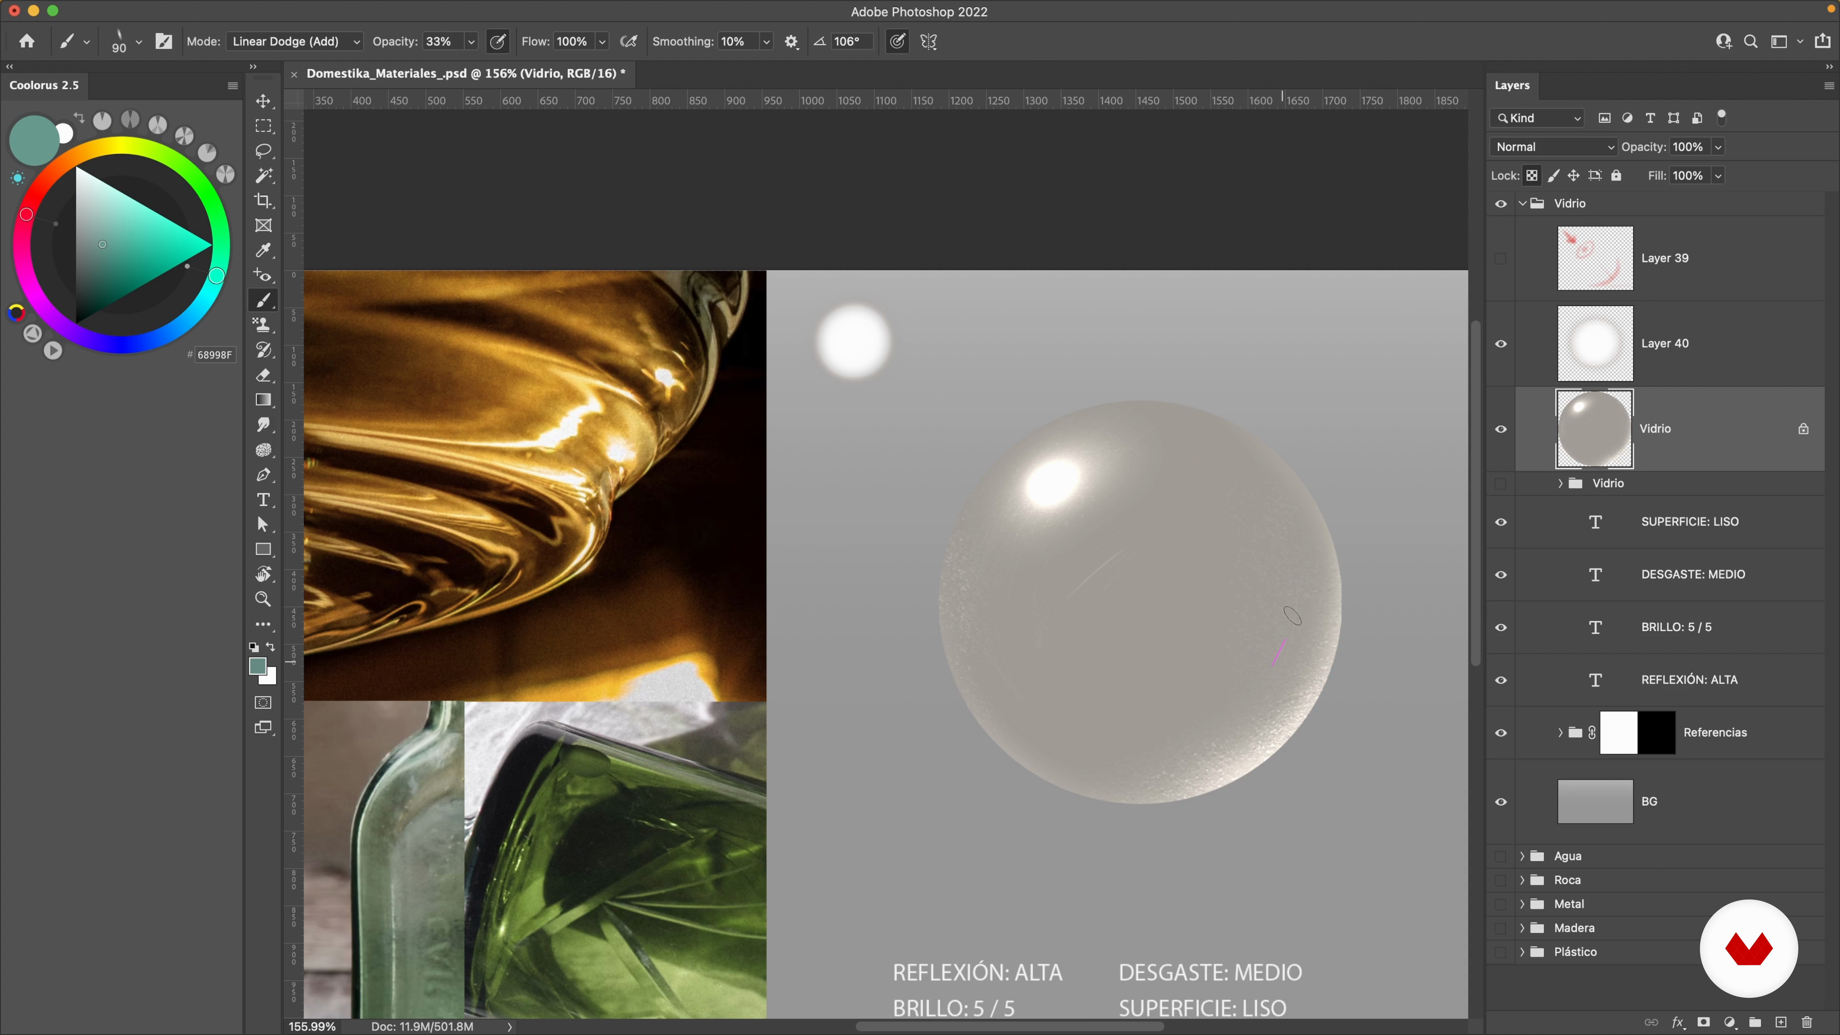Image resolution: width=1840 pixels, height=1035 pixels.
Task: Select the Spot Healing Brush tool
Action: (264, 275)
